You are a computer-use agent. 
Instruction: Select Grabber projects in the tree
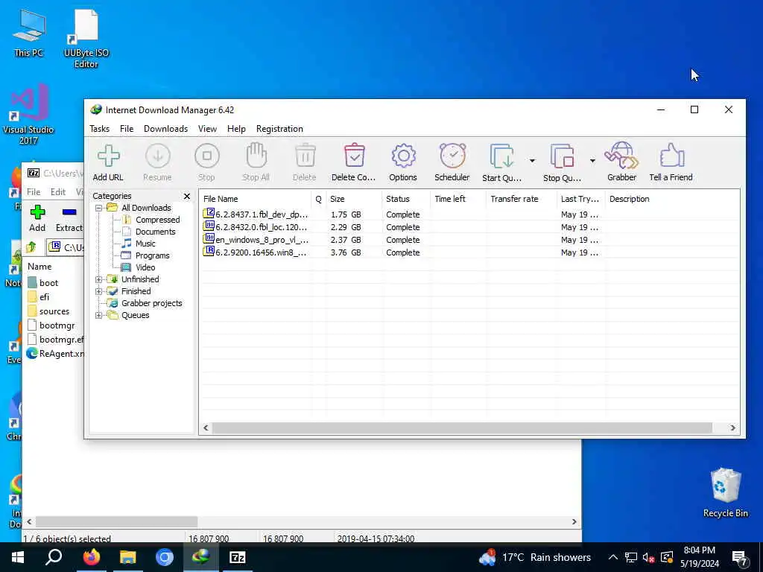tap(151, 304)
